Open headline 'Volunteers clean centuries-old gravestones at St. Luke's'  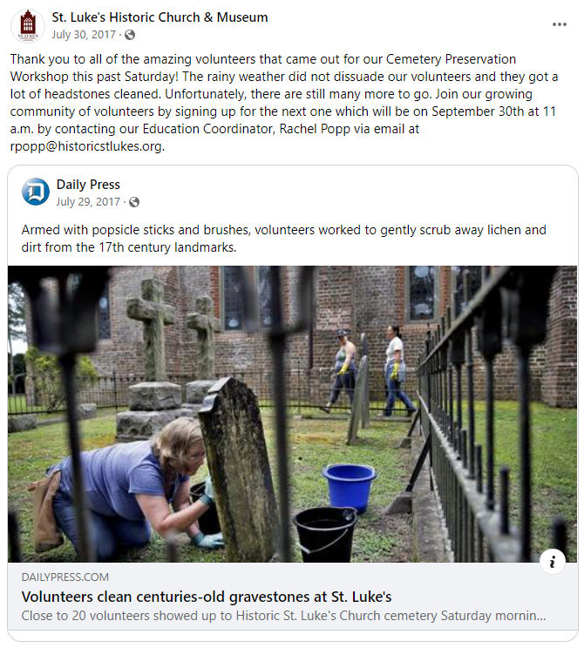(206, 597)
